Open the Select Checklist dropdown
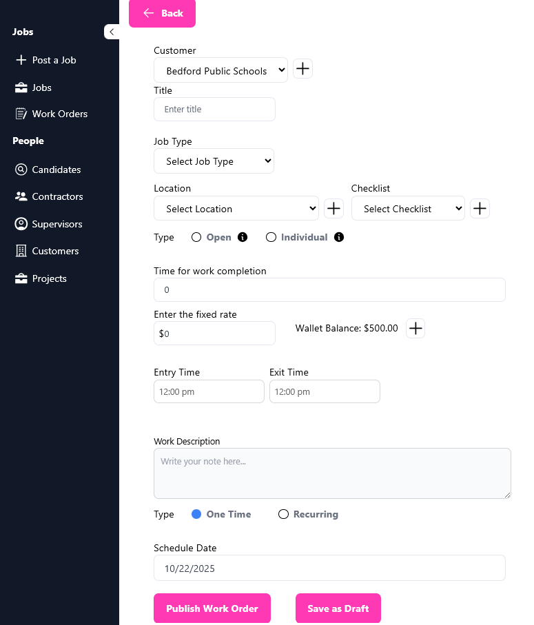534x625 pixels. (408, 208)
